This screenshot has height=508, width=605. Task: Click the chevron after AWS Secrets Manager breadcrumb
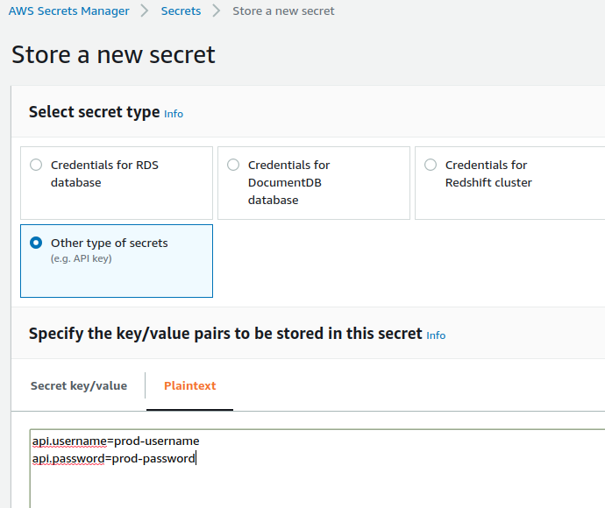pyautogui.click(x=146, y=11)
